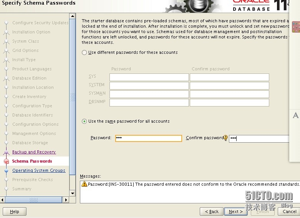Click the Password field with orange border

[x=149, y=138]
